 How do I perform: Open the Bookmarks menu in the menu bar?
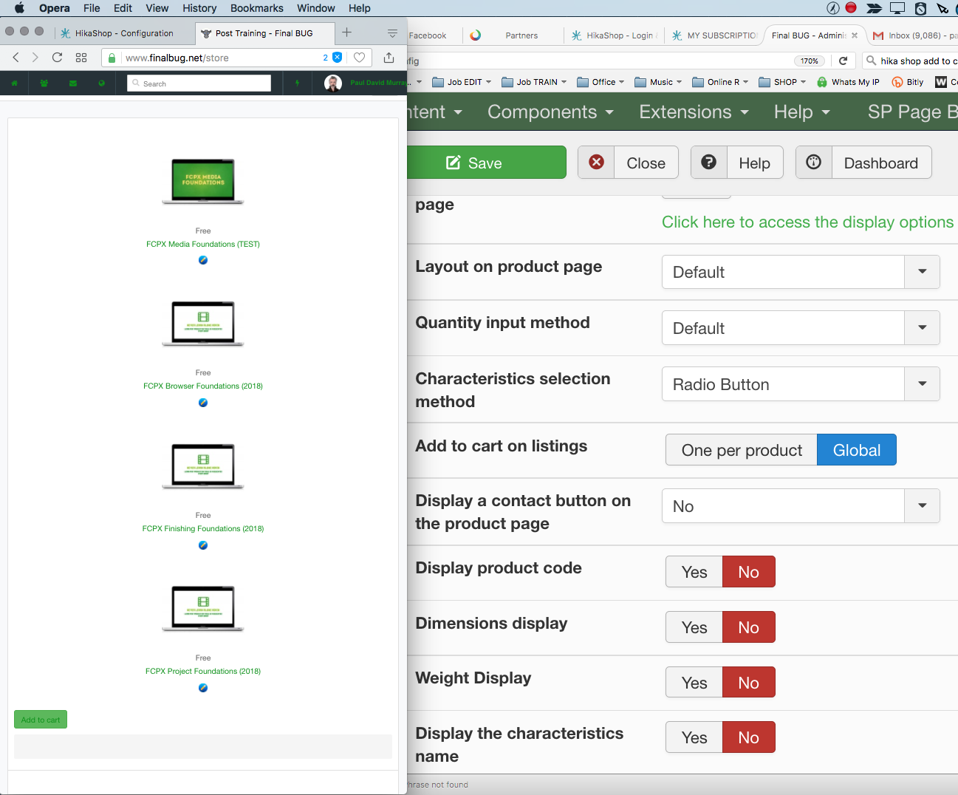click(x=256, y=8)
